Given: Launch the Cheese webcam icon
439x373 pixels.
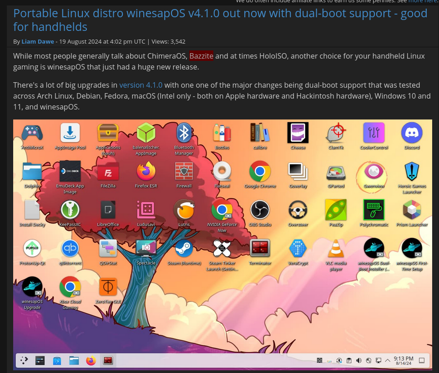Looking at the screenshot, I should point(298,133).
